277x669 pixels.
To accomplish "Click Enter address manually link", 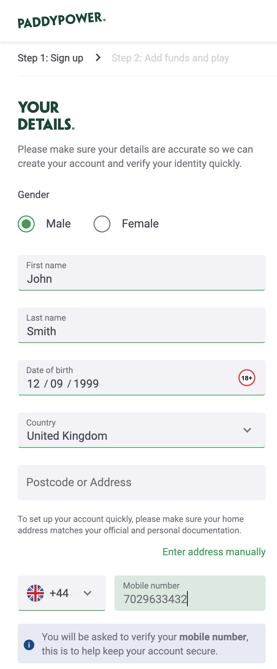I will point(214,552).
